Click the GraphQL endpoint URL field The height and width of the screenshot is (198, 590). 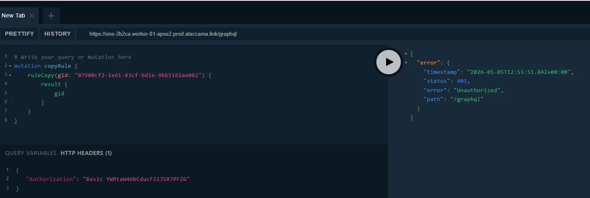click(x=334, y=34)
